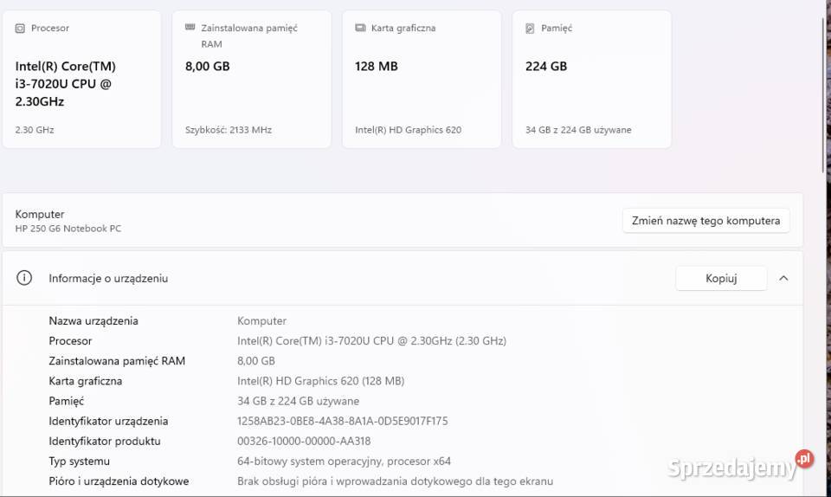Image resolution: width=831 pixels, height=497 pixels.
Task: Click the graphics card icon
Action: pos(360,28)
